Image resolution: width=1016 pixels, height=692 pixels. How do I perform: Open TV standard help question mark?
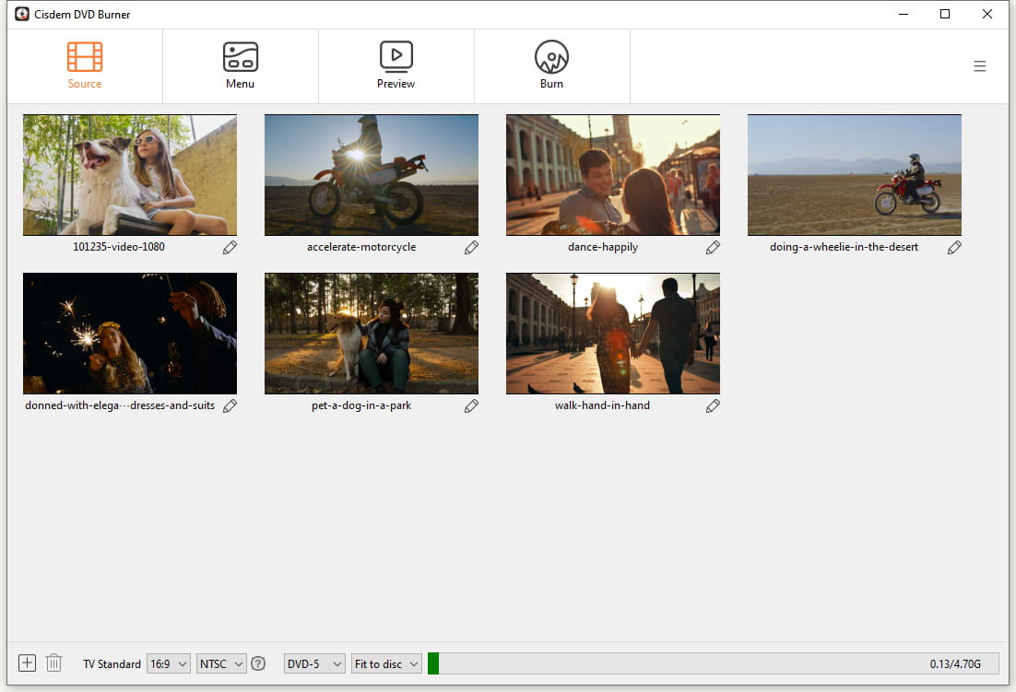tap(258, 663)
